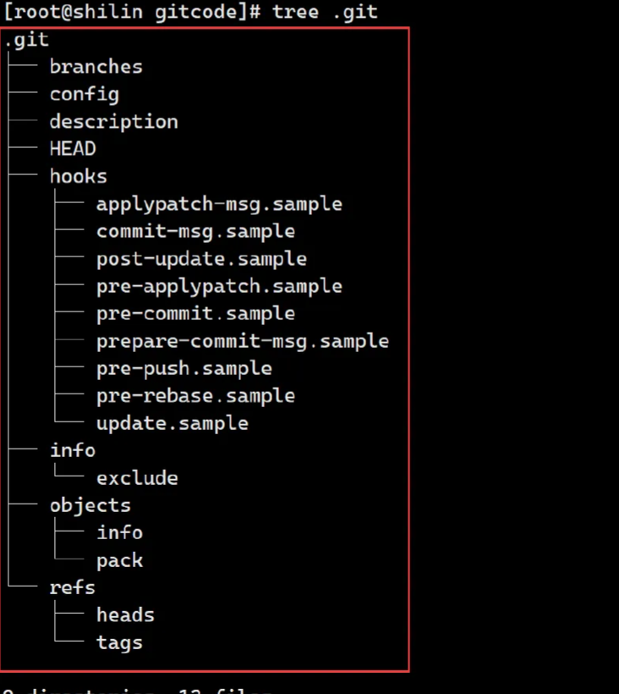This screenshot has width=619, height=694.
Task: Click commit-msg.sample file name
Action: (x=196, y=232)
